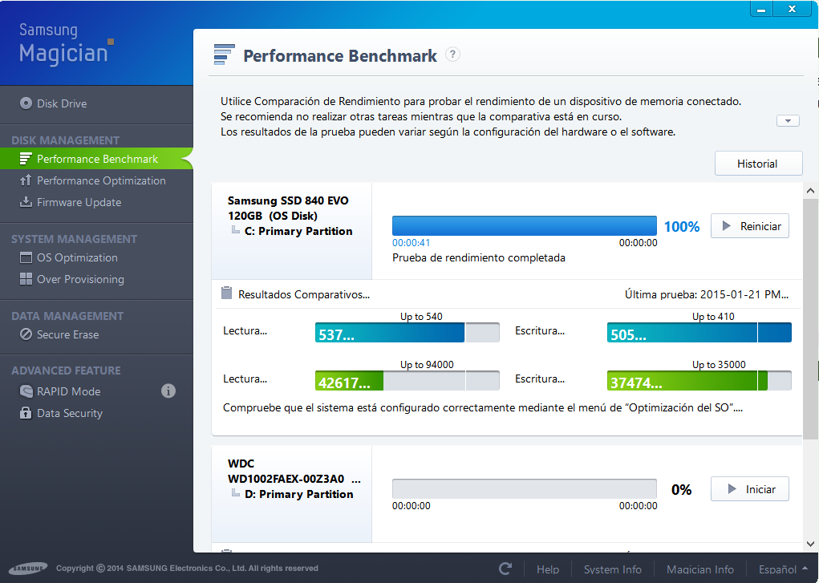Click the Up to 94000 label

coord(427,365)
